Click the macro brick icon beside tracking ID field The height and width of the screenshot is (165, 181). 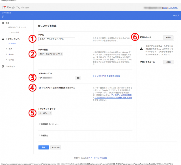(x=78, y=78)
